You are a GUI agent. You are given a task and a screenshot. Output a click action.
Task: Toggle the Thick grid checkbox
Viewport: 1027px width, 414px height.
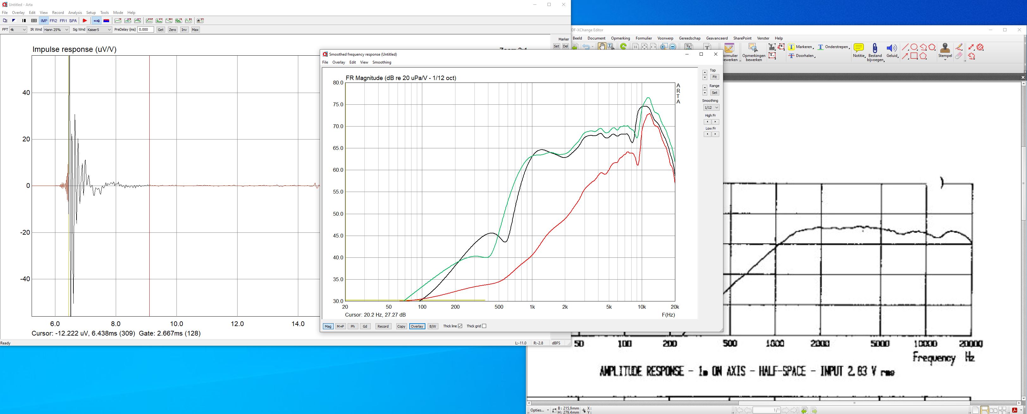[484, 326]
